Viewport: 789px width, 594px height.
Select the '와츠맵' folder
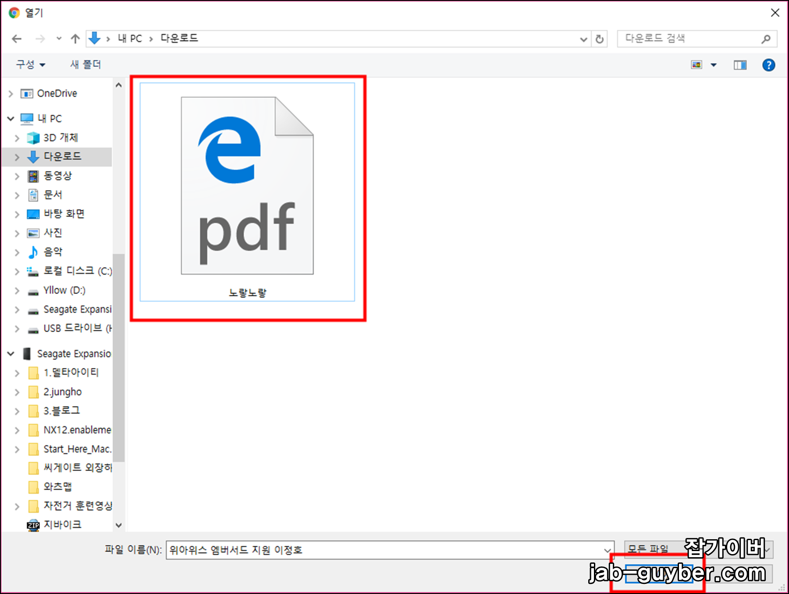pos(57,487)
